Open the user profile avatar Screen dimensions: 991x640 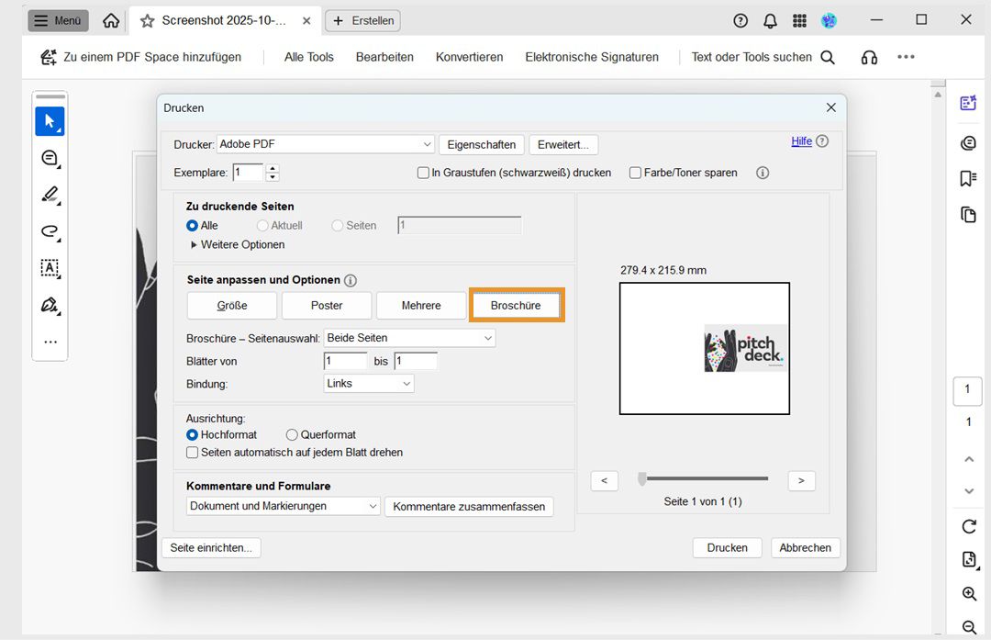coord(829,21)
